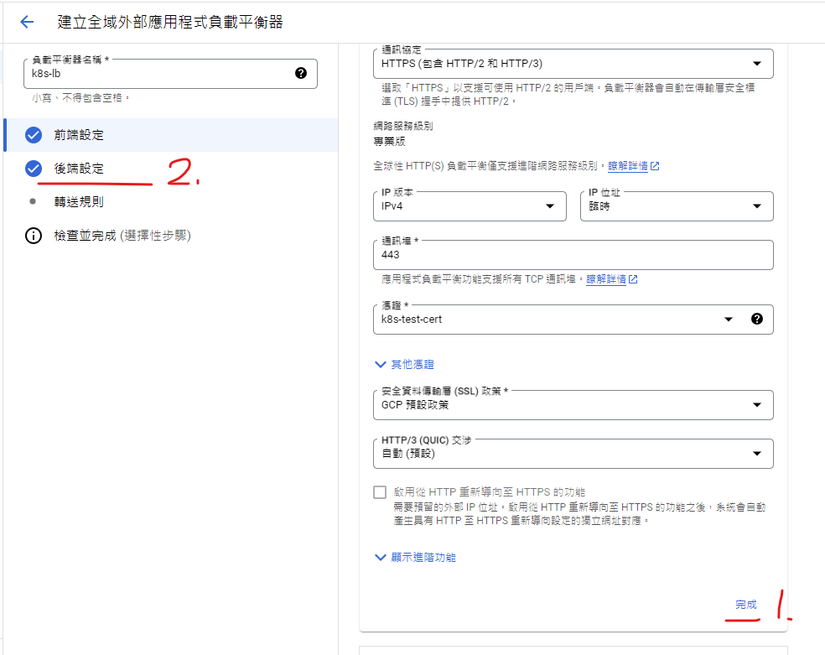Click the back arrow icon
Viewport: 825px width, 655px height.
click(x=27, y=23)
